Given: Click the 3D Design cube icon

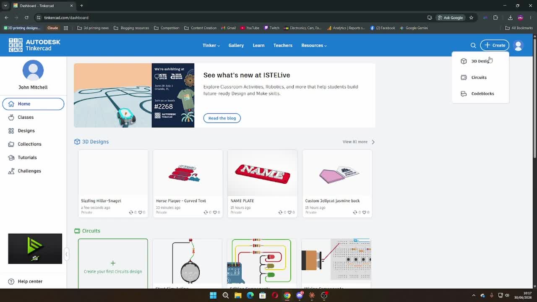Looking at the screenshot, I should (x=464, y=61).
